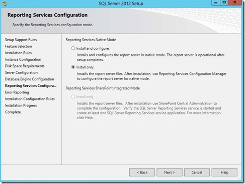Click the 'SQL Server 2012 Setup' window title
The width and height of the screenshot is (245, 184).
click(x=121, y=4)
